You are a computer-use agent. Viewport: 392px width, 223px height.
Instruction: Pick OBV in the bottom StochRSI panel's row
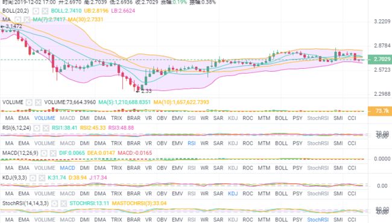[162, 220]
